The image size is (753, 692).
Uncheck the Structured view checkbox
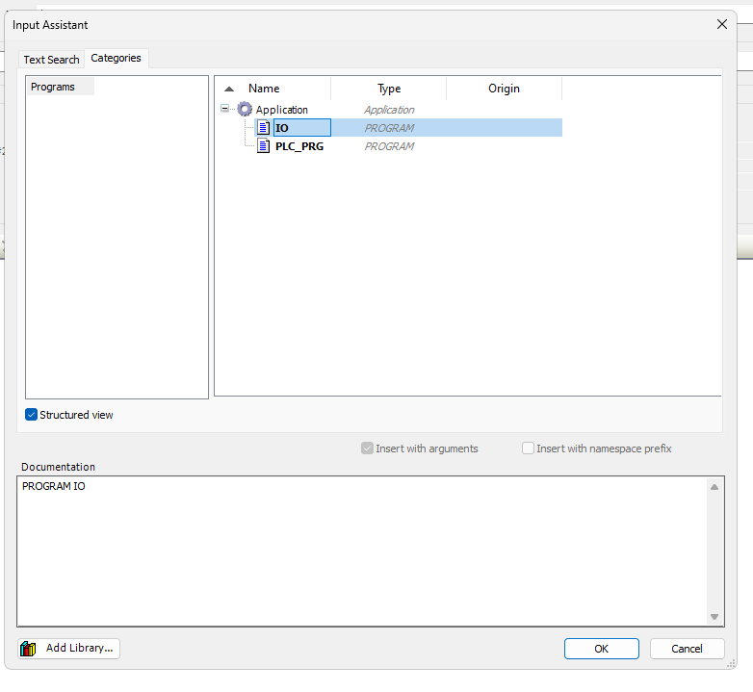click(x=31, y=415)
